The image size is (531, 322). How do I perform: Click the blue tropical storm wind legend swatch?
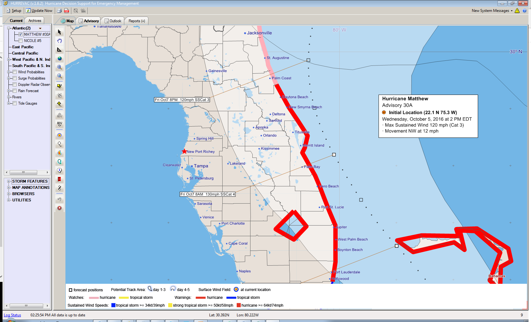113,305
